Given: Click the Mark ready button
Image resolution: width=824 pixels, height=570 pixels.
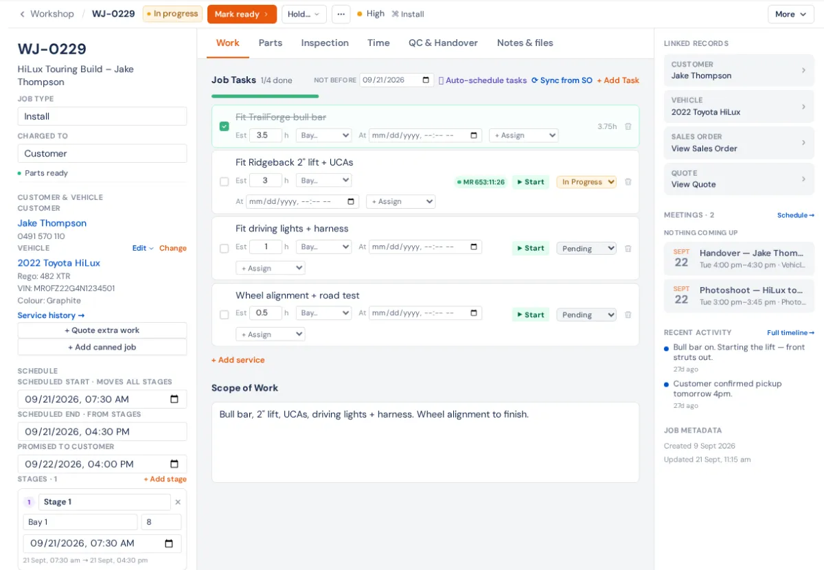Looking at the screenshot, I should 242,14.
